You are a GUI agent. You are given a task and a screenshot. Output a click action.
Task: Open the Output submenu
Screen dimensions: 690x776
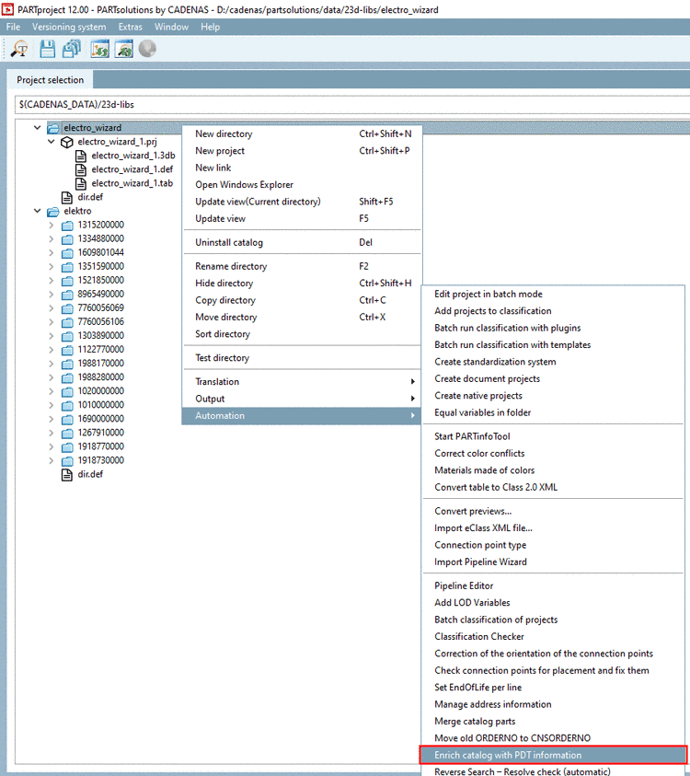[302, 399]
